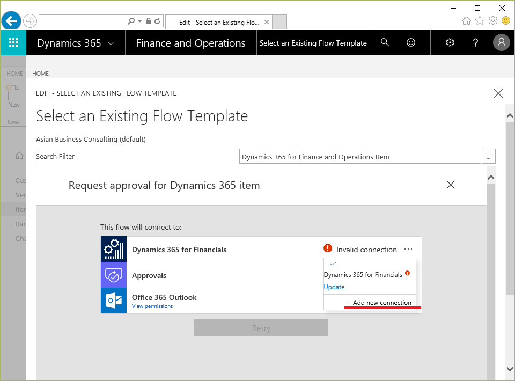Click the address bar search magnifier
The width and height of the screenshot is (515, 381).
(x=131, y=21)
